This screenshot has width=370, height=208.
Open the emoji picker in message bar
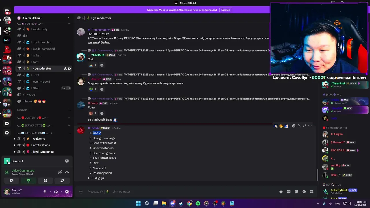click(x=304, y=192)
